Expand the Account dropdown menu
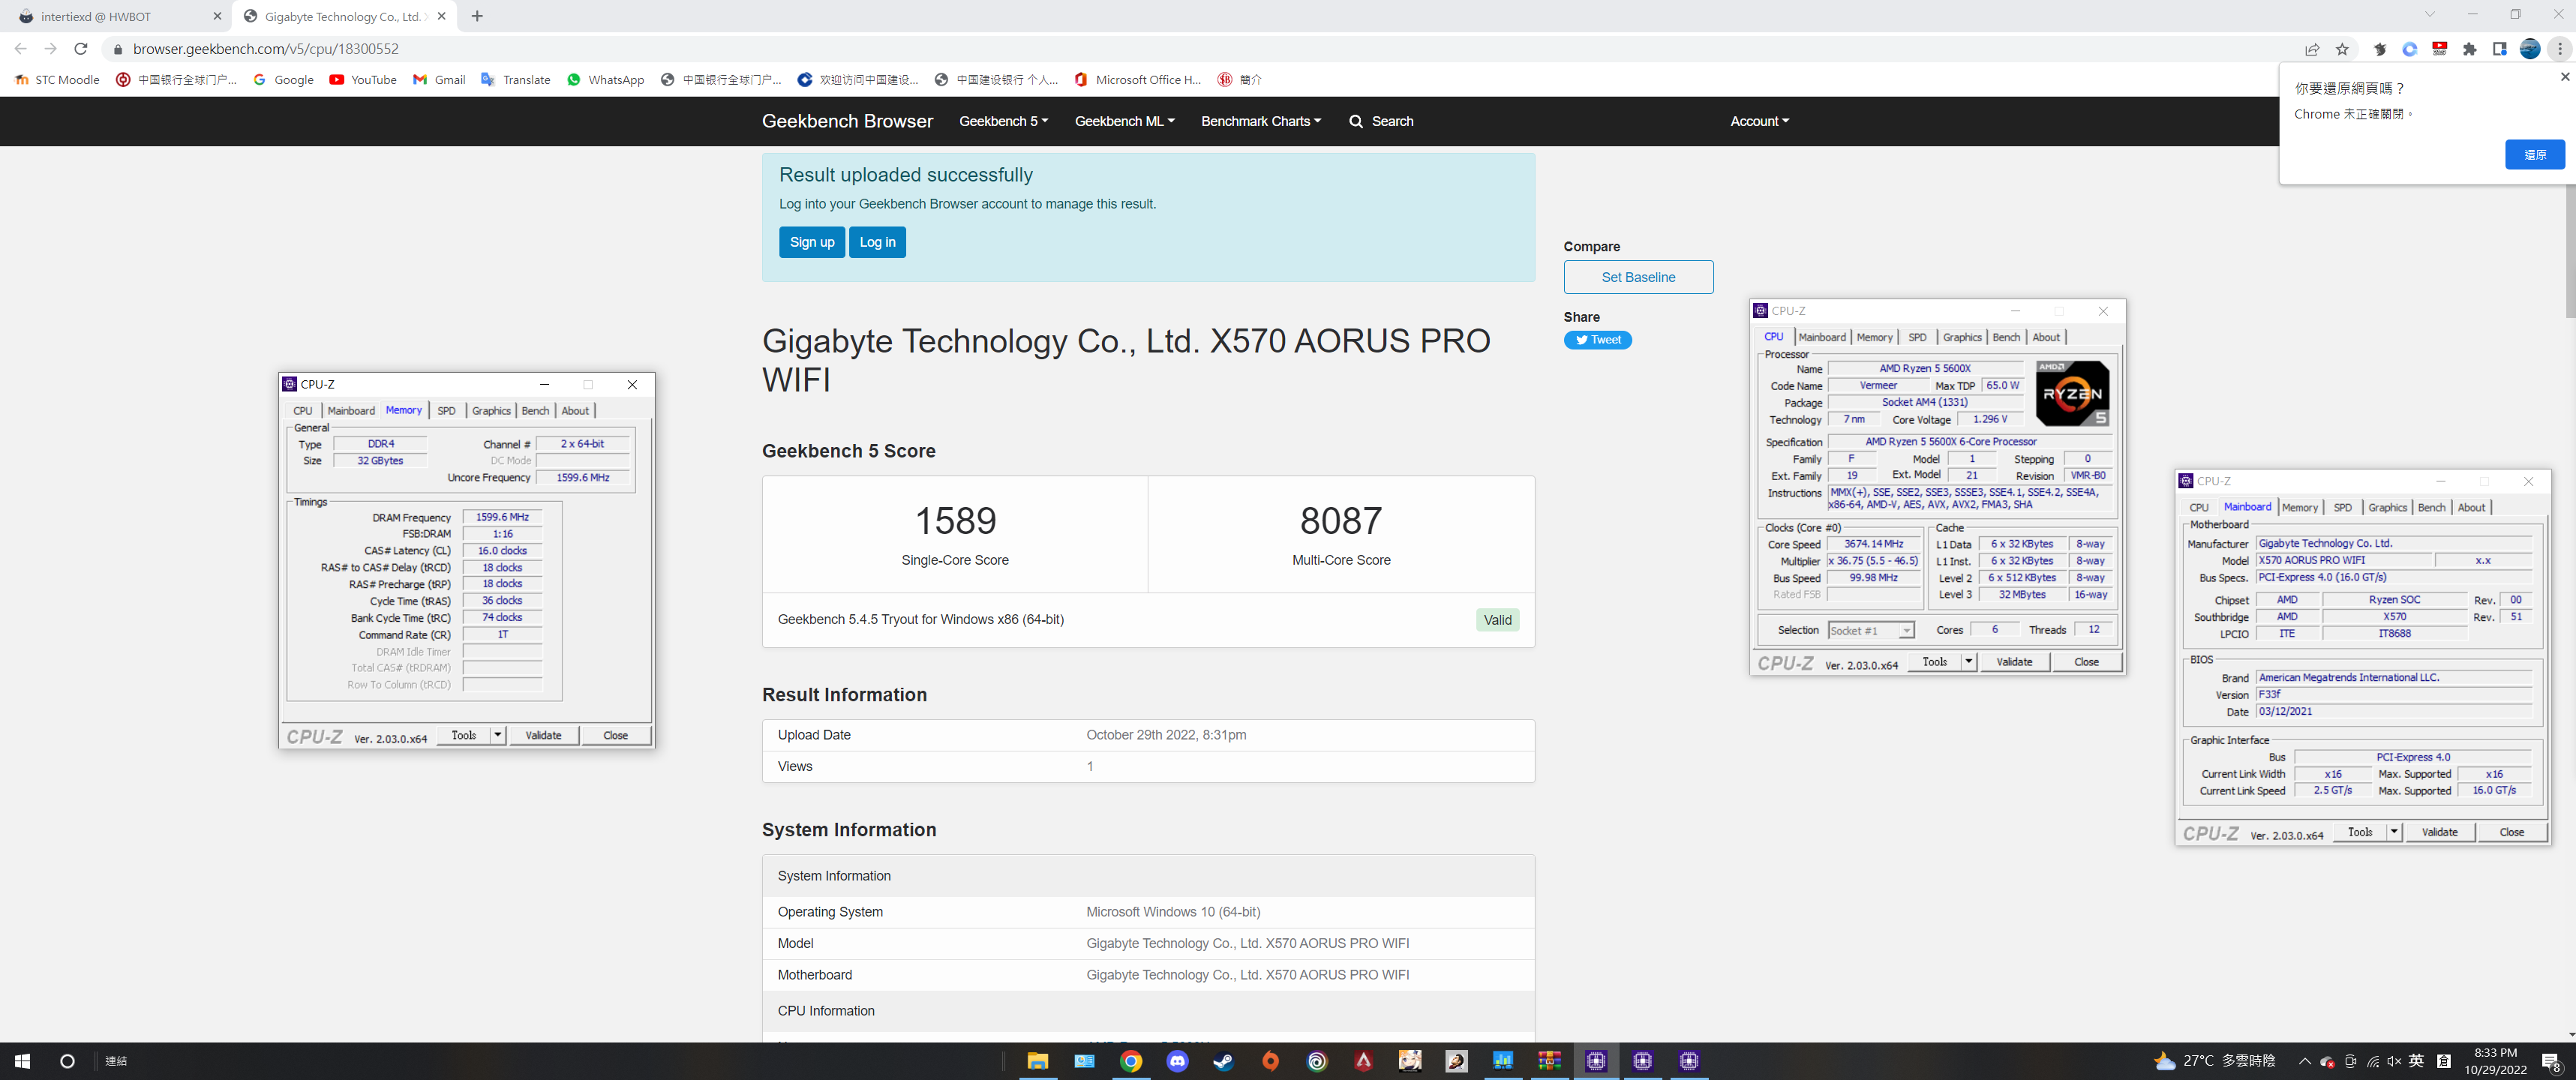The width and height of the screenshot is (2576, 1080). pos(1759,121)
